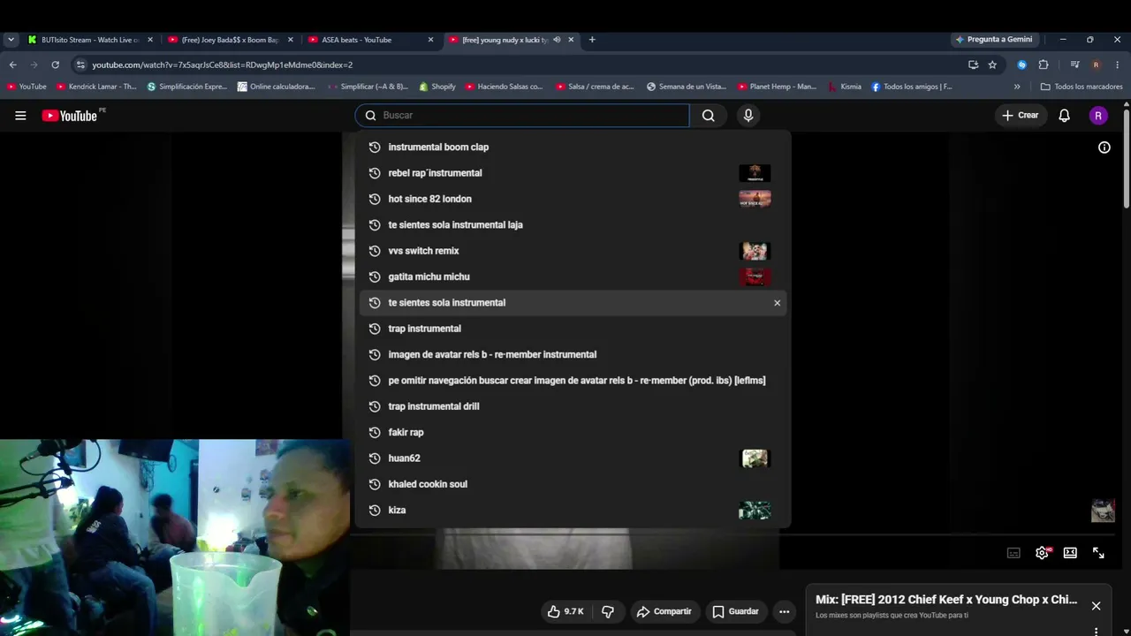
Task: Click Pregunta a Gemini
Action: [994, 40]
